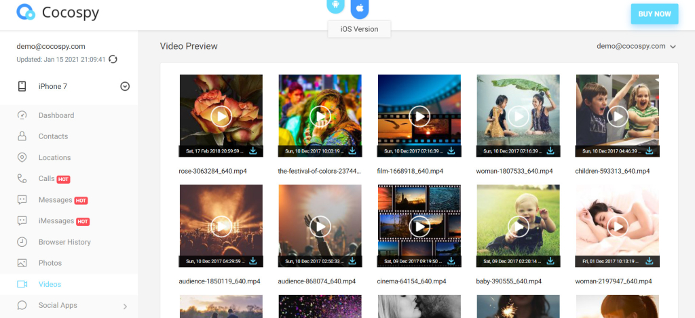
Task: Play the audience-868074_640.mp4 video
Action: (x=320, y=226)
